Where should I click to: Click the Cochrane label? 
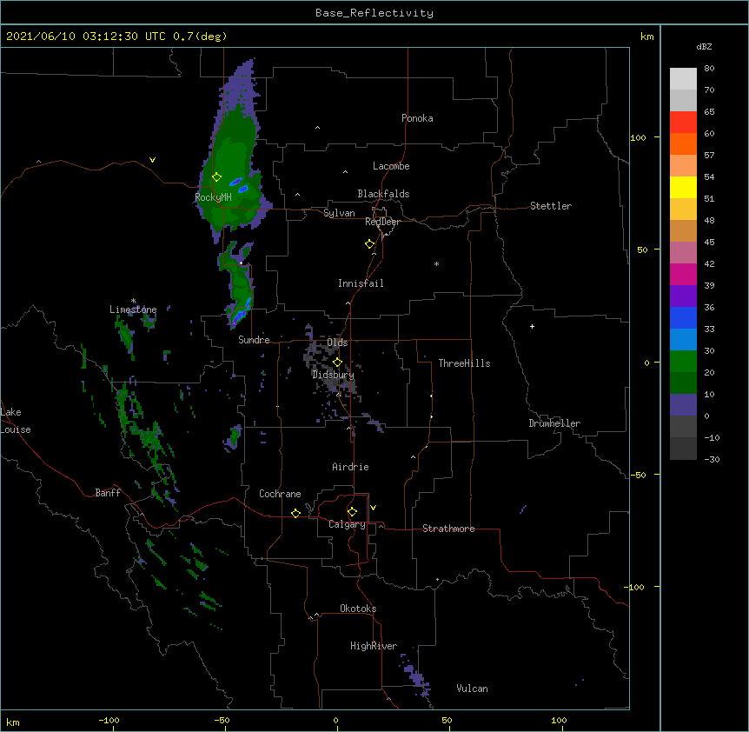[x=280, y=494]
